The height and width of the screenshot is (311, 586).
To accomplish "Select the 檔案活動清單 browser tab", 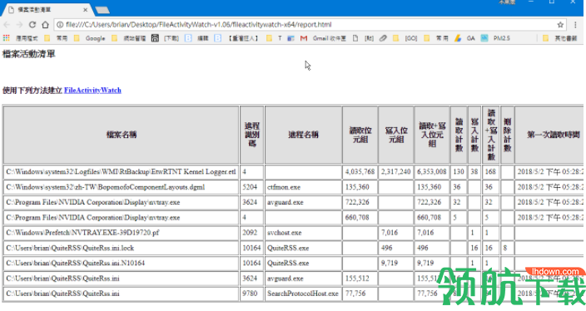I will coord(47,10).
